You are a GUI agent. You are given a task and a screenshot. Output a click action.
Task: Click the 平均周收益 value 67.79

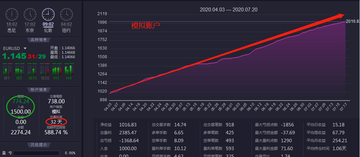click(339, 133)
